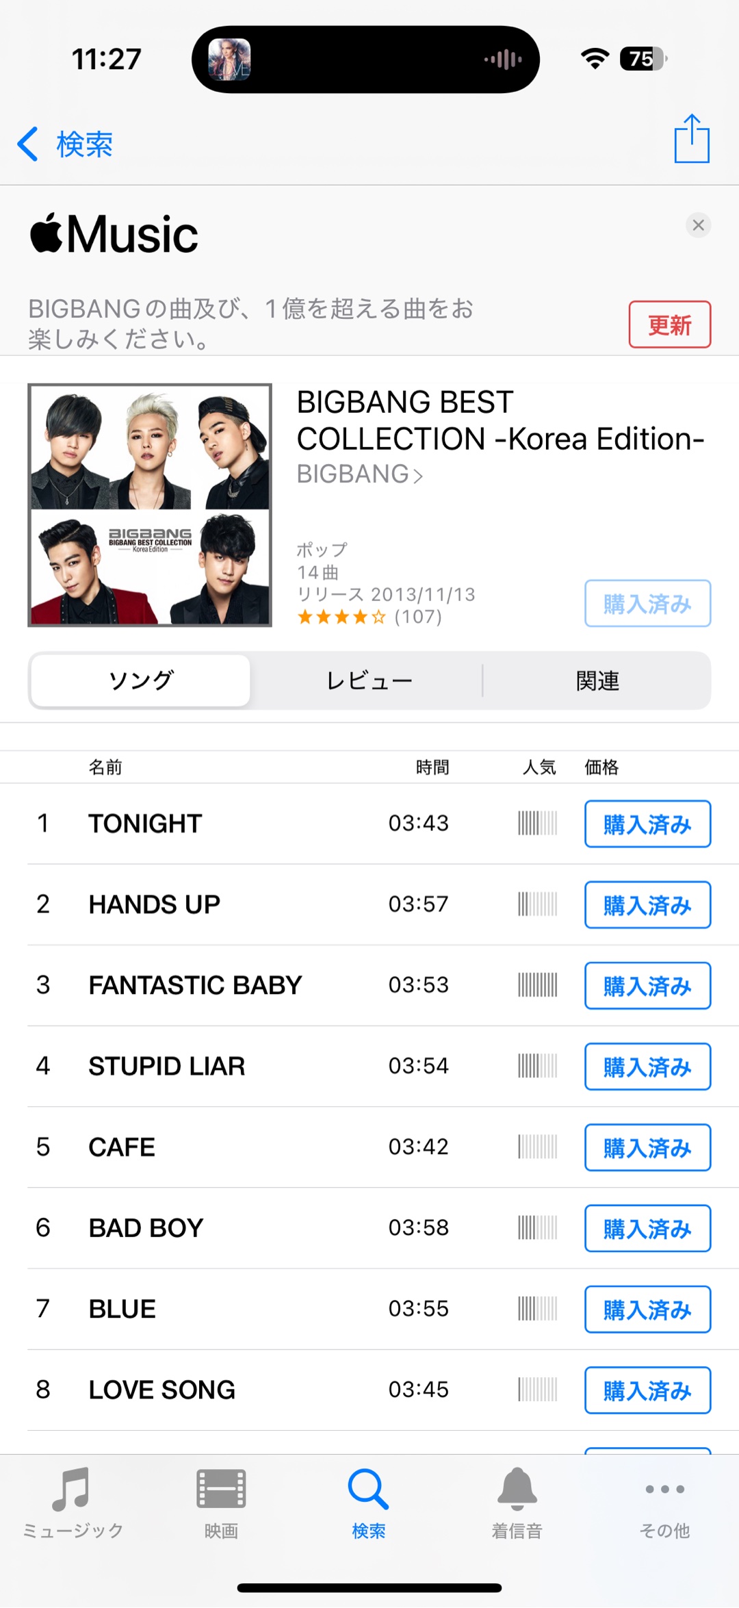
Task: Select the 検索 magnifier icon
Action: 369,1503
